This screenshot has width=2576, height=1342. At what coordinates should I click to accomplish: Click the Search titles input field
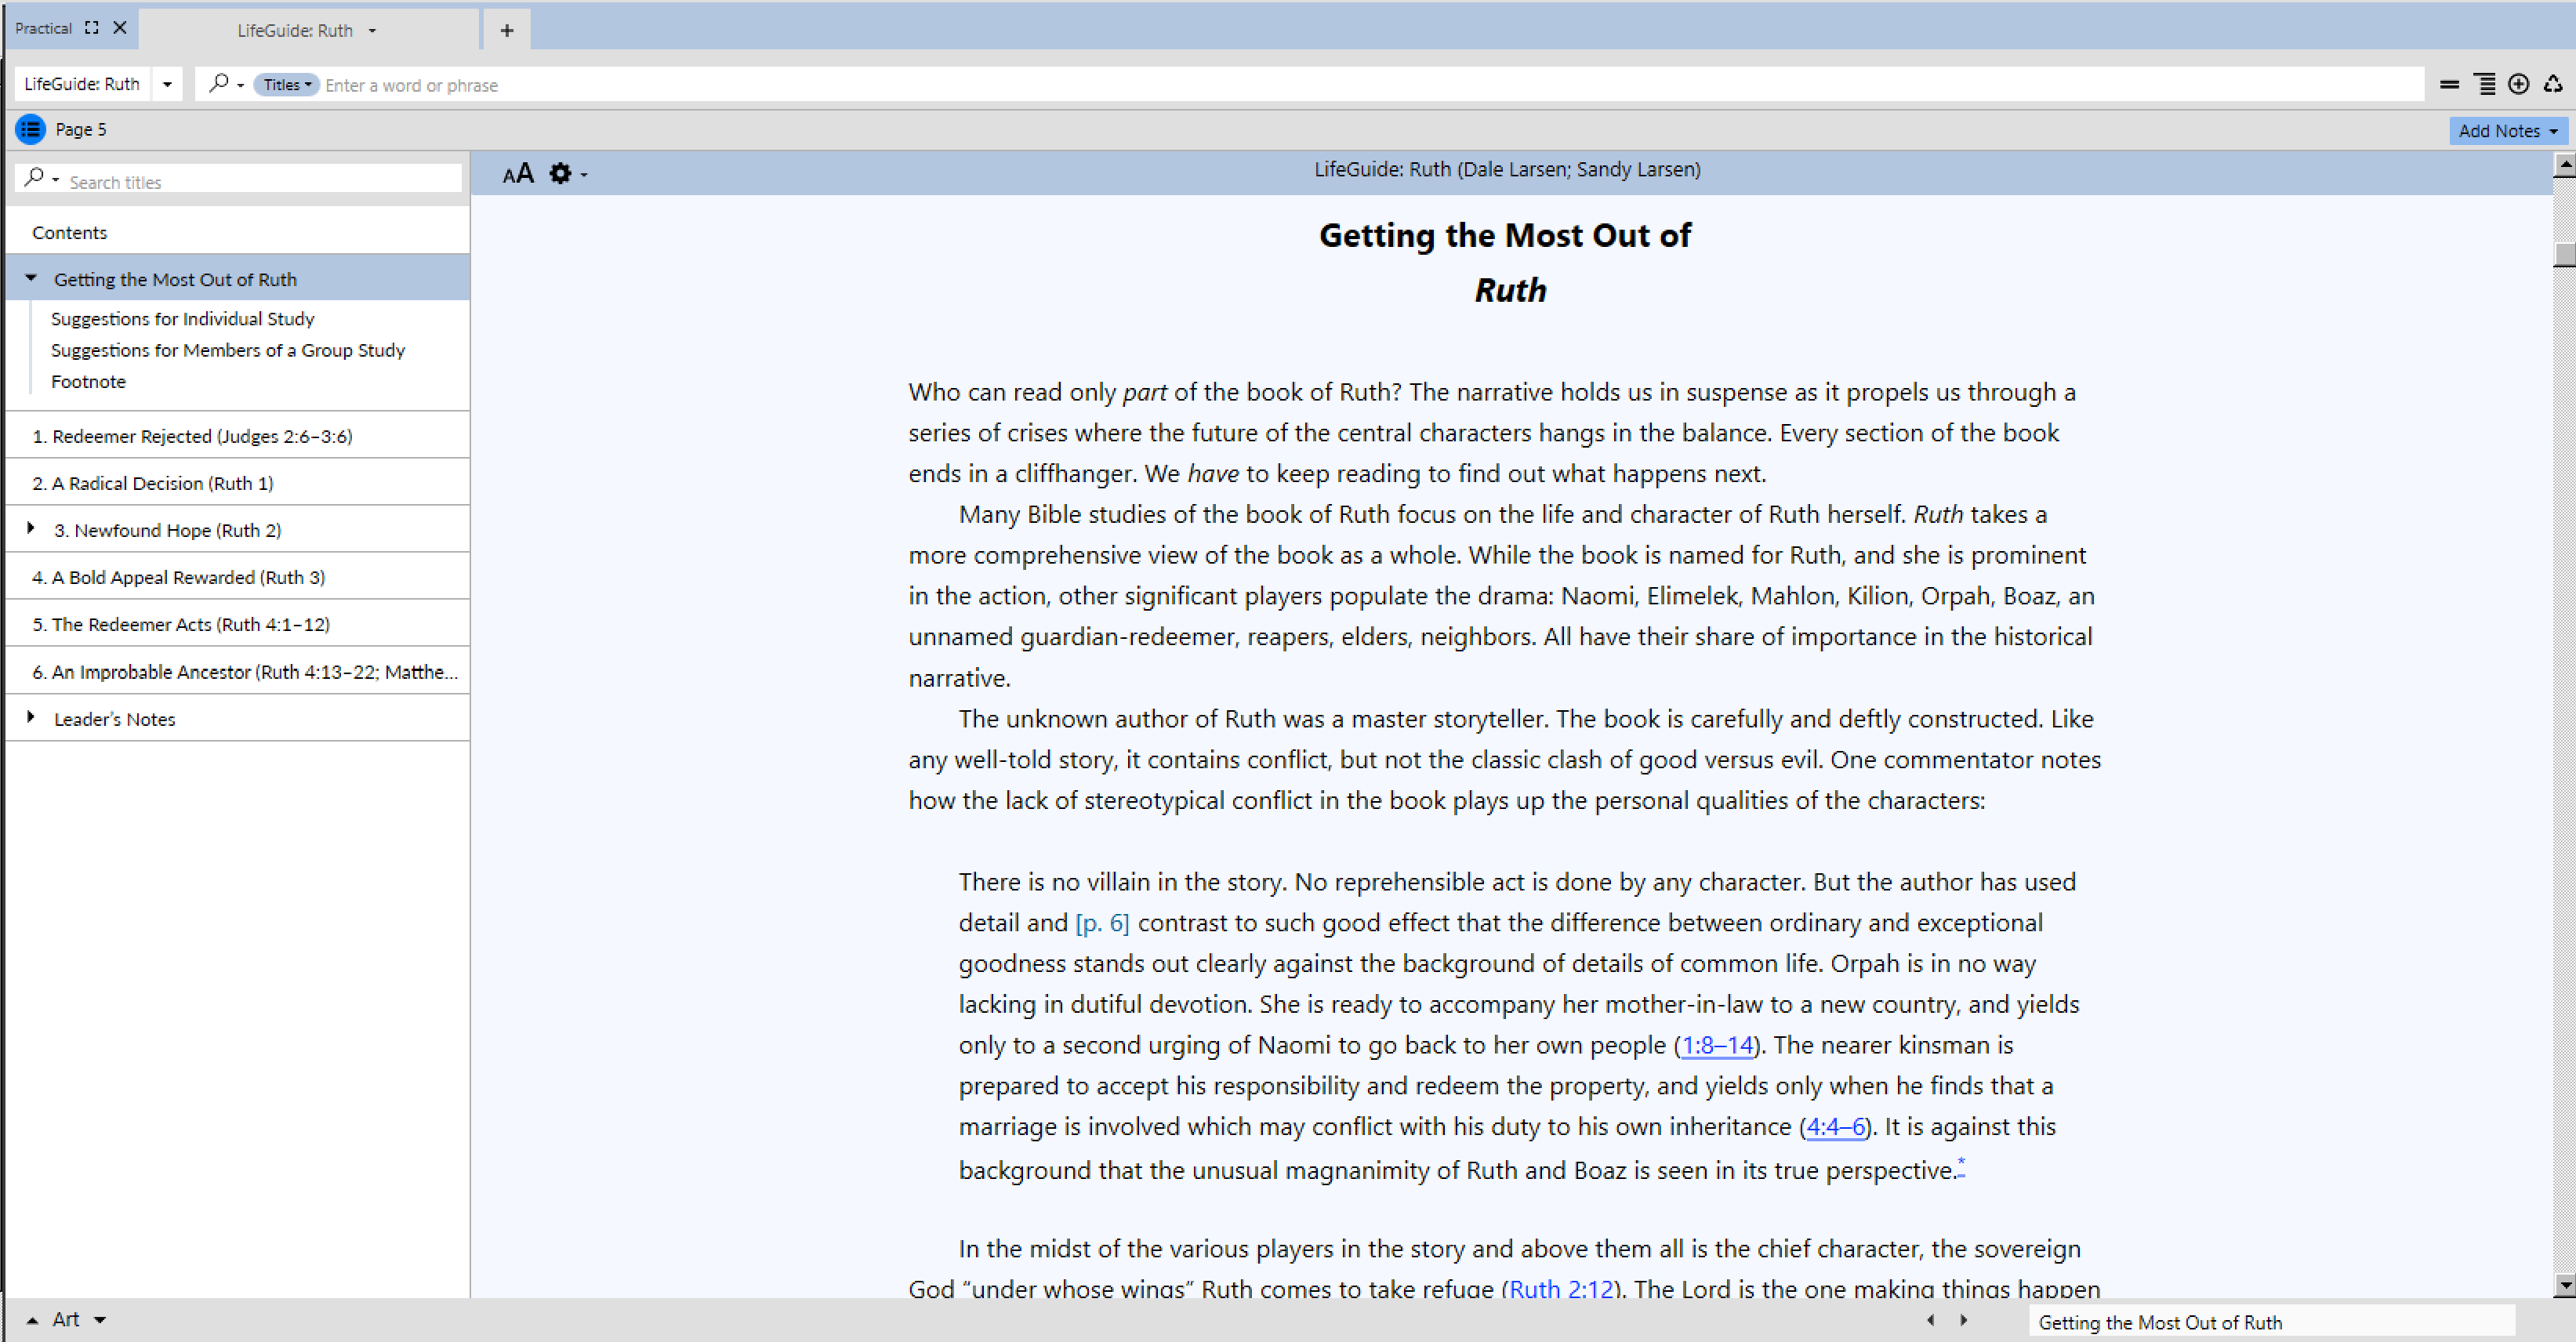[x=262, y=182]
